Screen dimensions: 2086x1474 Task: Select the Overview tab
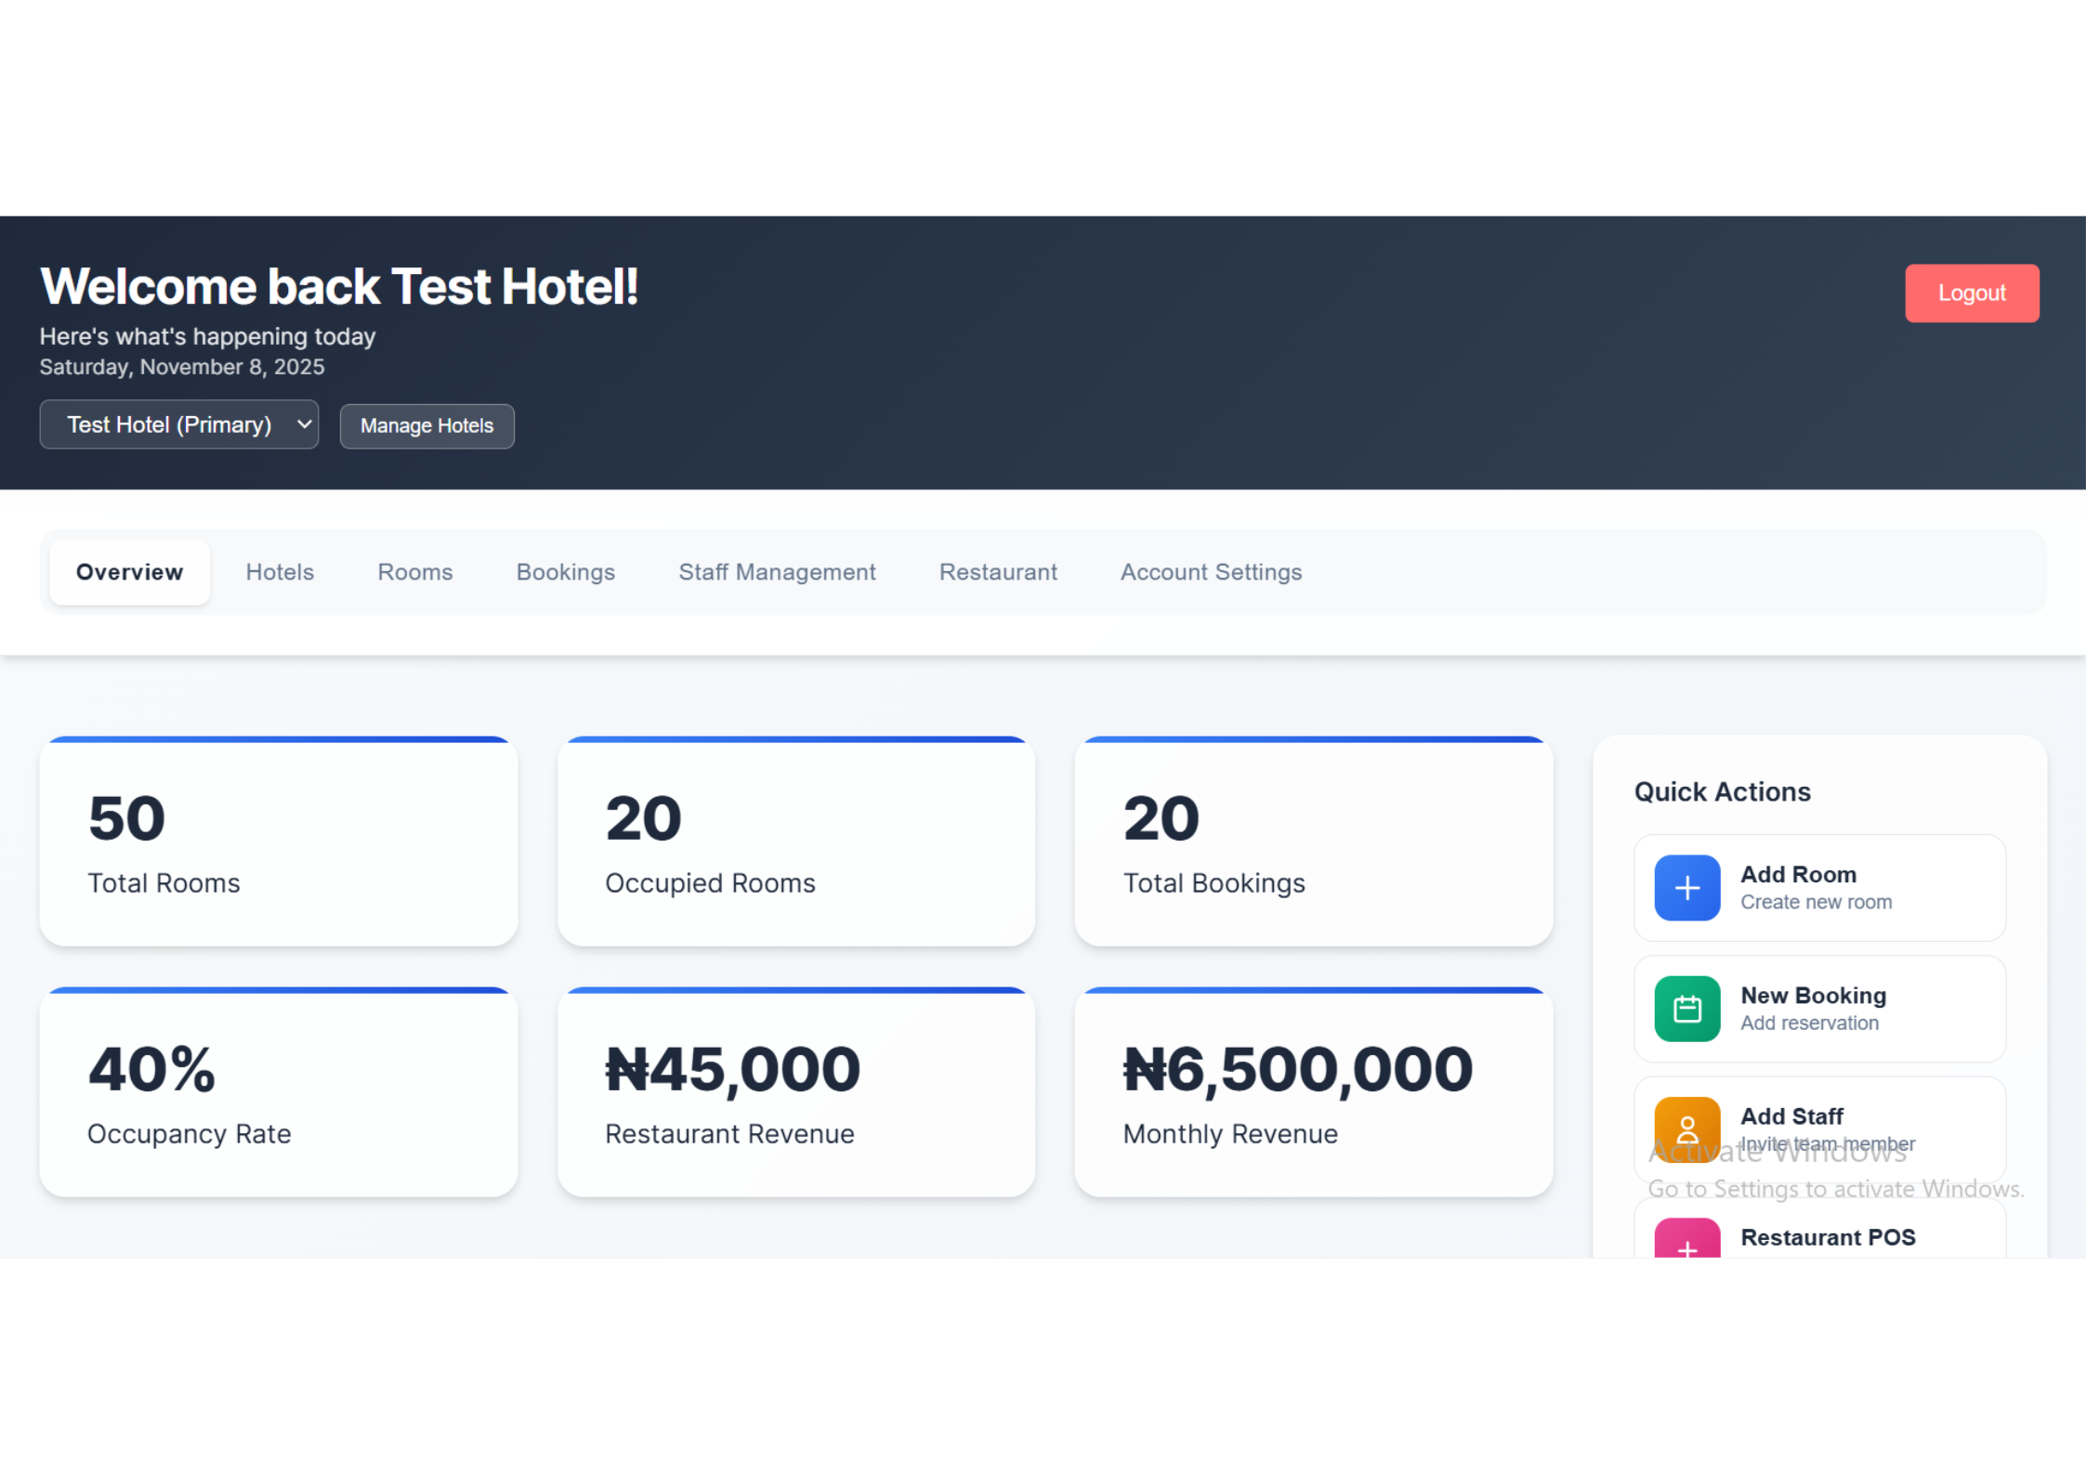tap(129, 572)
